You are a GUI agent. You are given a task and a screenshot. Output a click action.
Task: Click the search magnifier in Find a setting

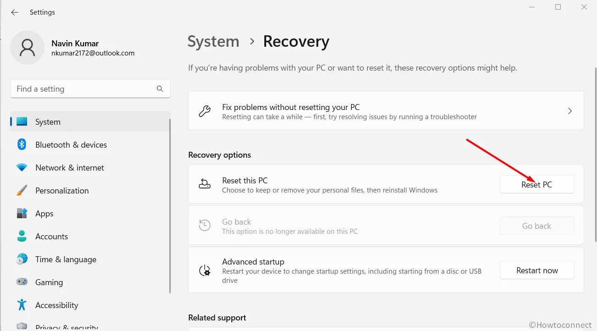pyautogui.click(x=159, y=88)
